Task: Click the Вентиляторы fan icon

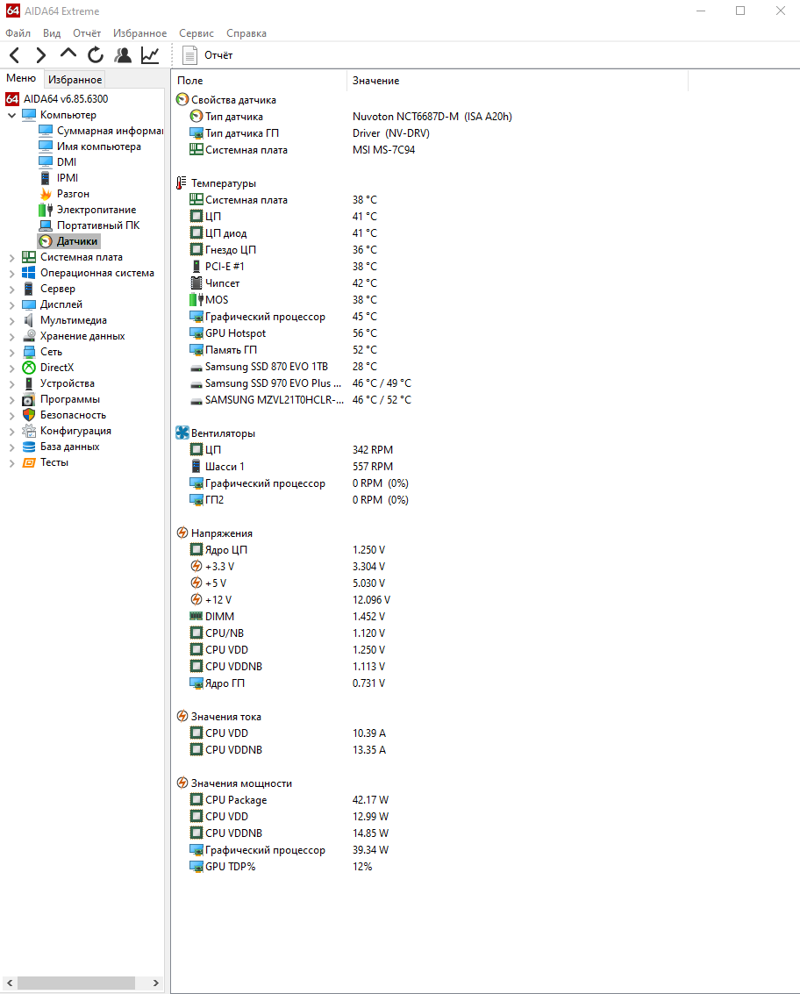Action: (182, 433)
